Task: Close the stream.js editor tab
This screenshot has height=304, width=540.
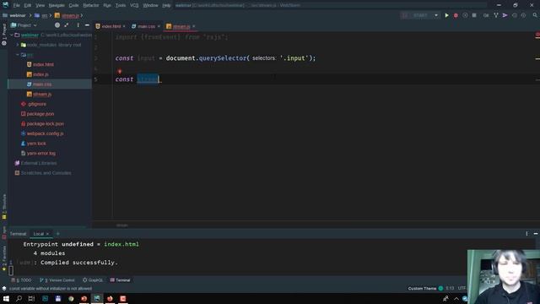Action: click(194, 26)
